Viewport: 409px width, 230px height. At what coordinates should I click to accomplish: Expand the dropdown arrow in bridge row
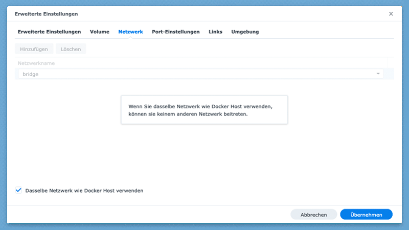click(x=378, y=74)
